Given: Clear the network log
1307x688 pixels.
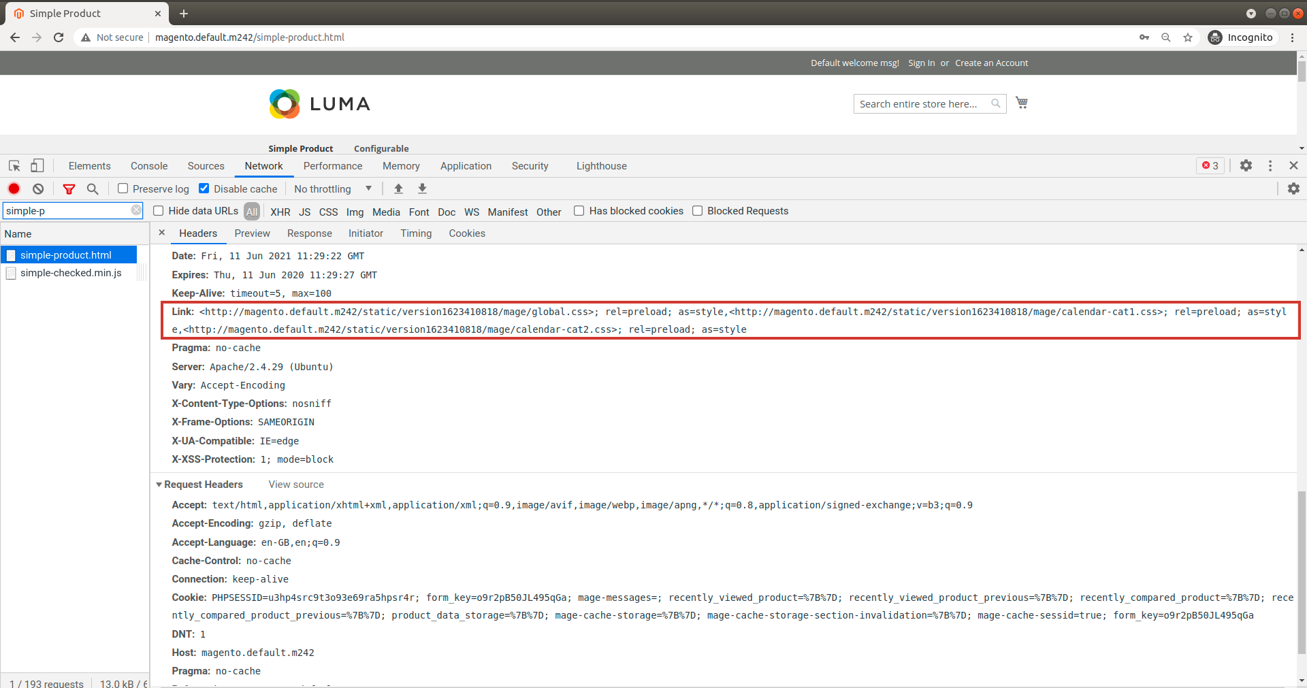Looking at the screenshot, I should coord(38,189).
